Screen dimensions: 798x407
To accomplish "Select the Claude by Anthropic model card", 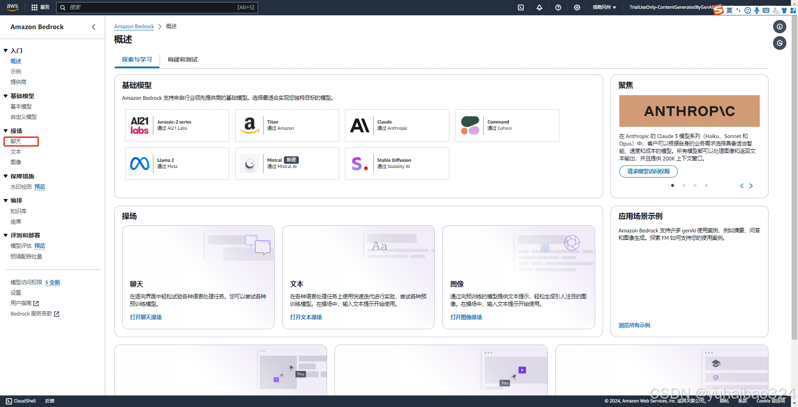I will (x=397, y=126).
